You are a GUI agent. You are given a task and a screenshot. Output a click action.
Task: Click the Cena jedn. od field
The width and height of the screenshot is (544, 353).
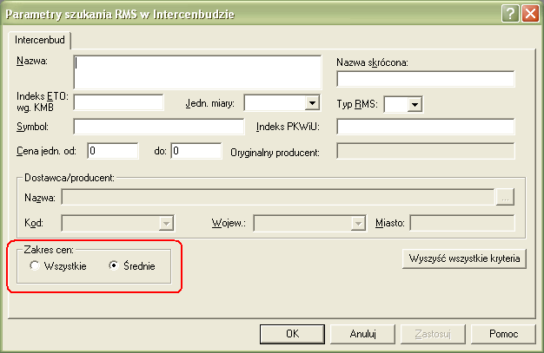click(112, 151)
